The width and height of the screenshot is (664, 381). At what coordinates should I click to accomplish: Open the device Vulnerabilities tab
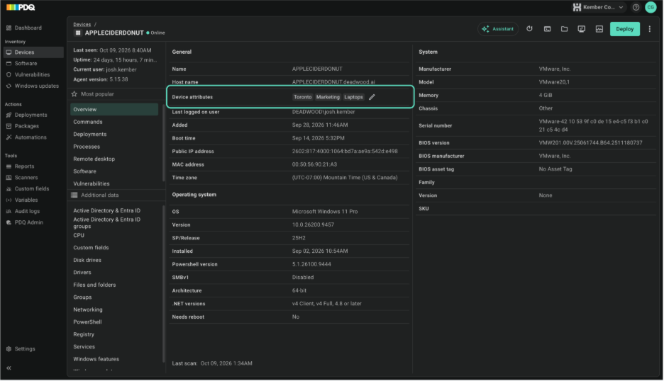[92, 183]
